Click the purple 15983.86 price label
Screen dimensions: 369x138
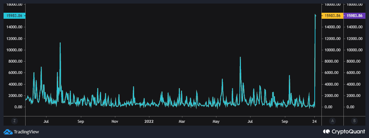(354, 16)
